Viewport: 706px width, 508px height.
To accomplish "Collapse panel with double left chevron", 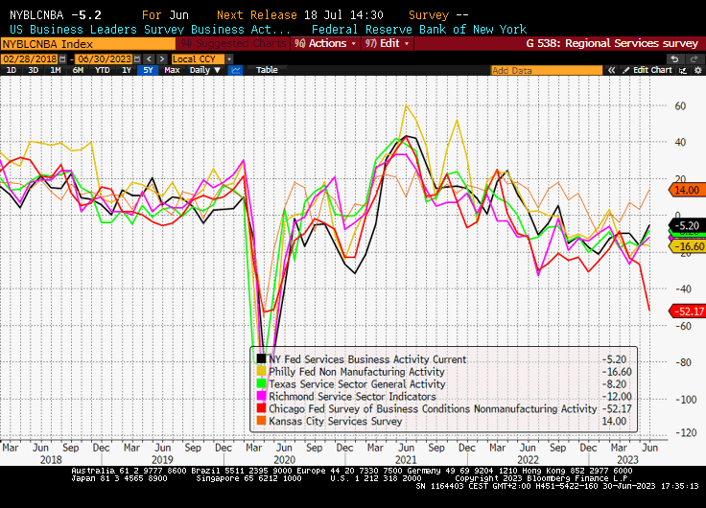I will [x=611, y=70].
